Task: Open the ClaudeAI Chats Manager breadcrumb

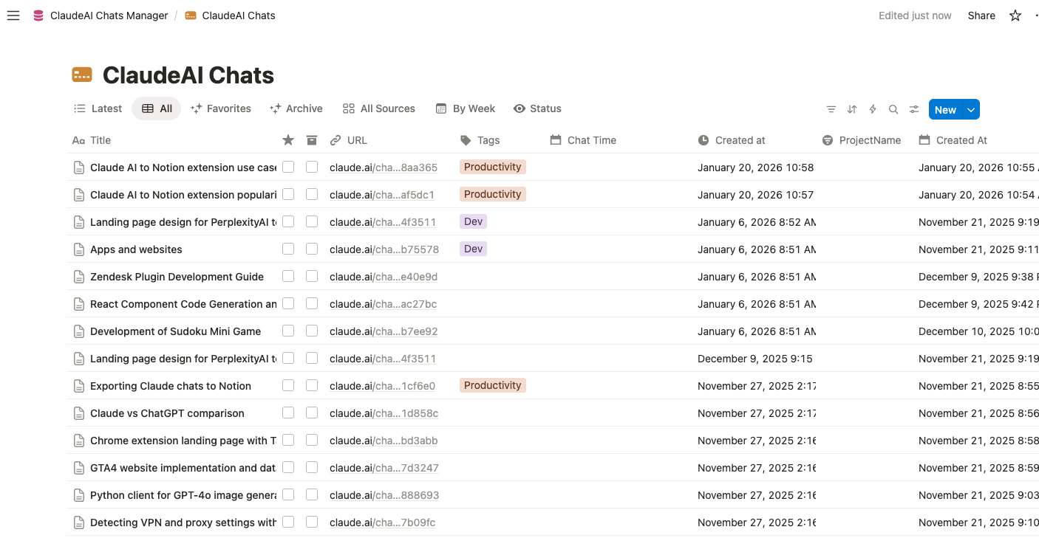Action: [x=109, y=15]
